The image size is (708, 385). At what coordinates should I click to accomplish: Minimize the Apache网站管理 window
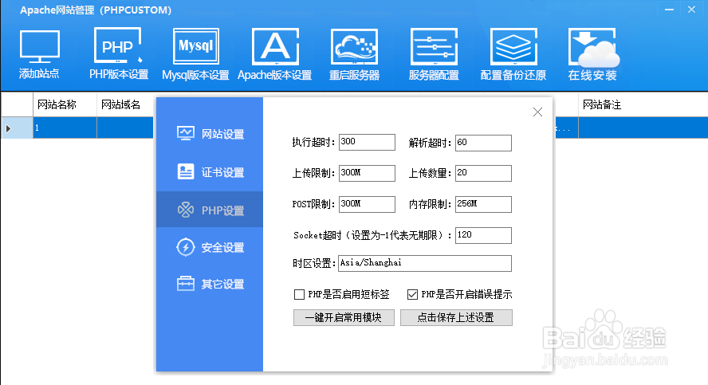click(669, 10)
